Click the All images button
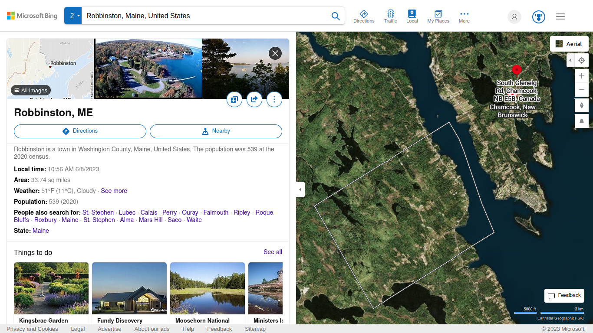 (31, 90)
